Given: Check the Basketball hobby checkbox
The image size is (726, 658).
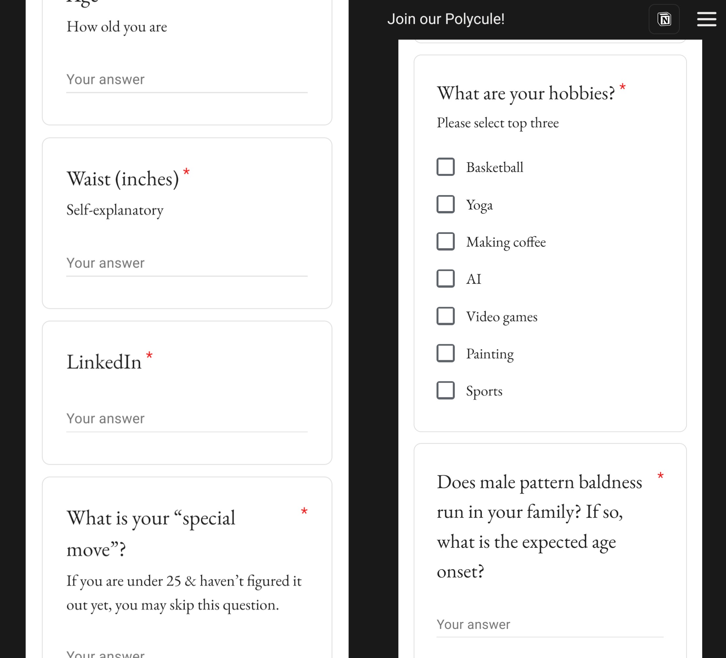Looking at the screenshot, I should coord(445,167).
